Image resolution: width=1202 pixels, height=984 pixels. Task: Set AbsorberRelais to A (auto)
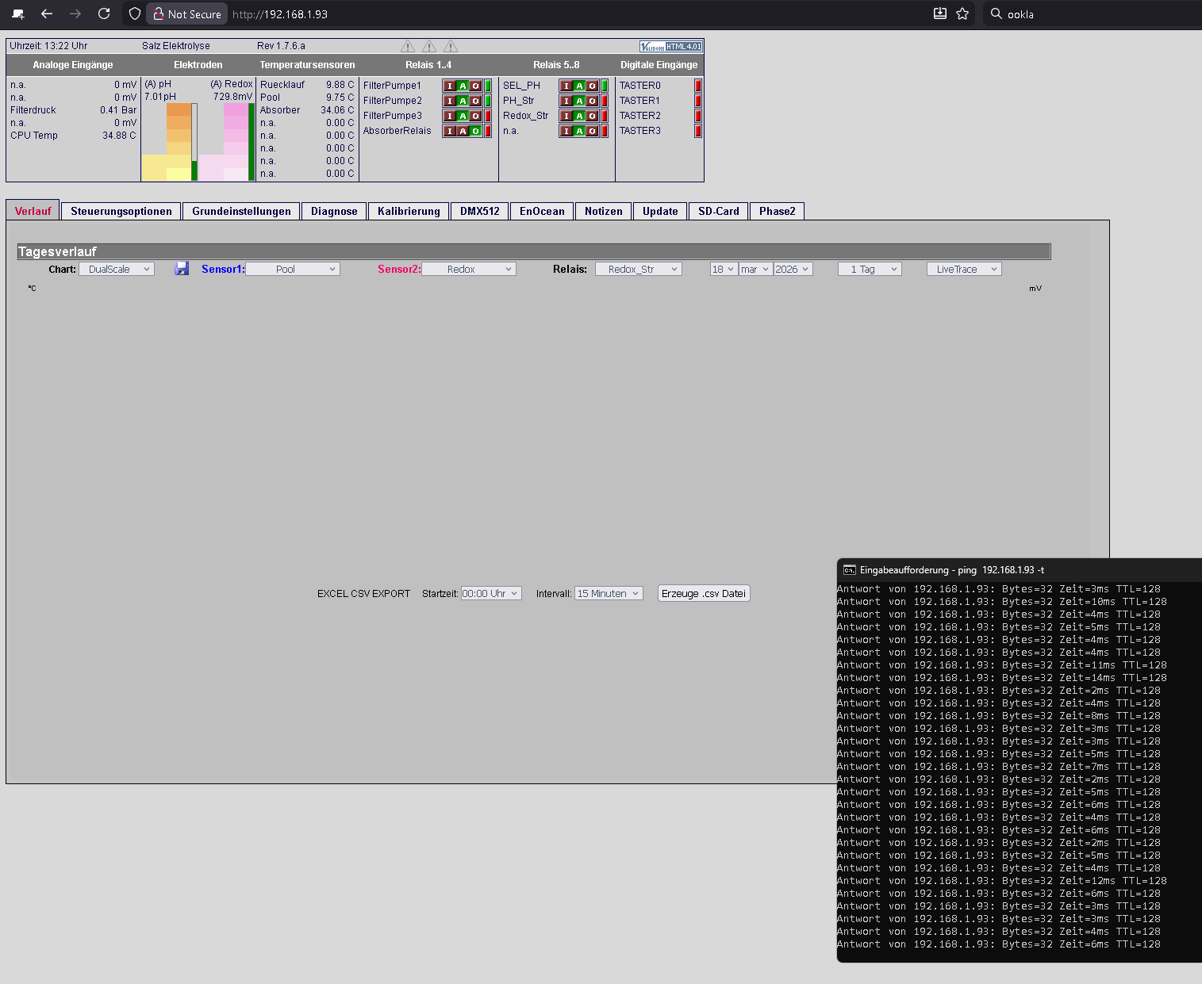[x=463, y=131]
